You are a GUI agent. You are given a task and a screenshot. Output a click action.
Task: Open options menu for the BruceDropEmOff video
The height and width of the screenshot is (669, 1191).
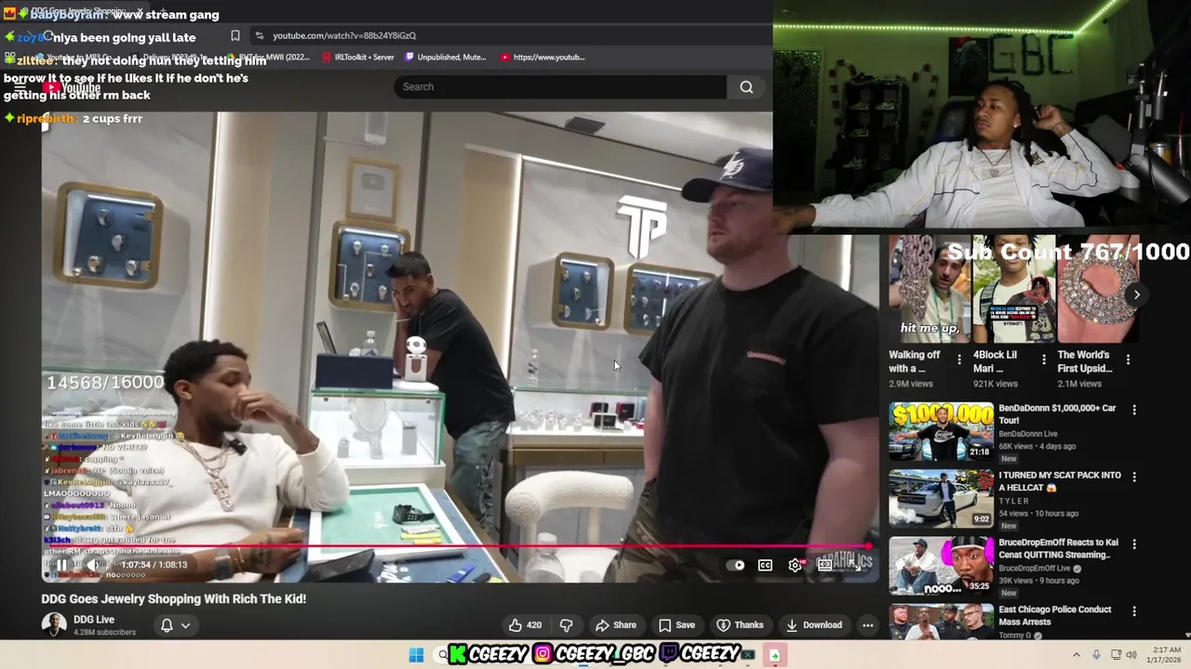[x=1134, y=544]
